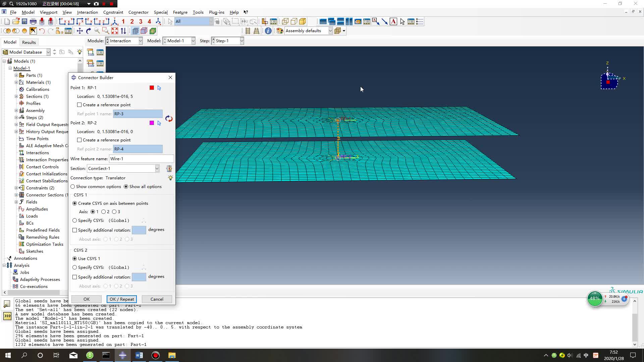Click the Cycle Views arrows icon
644x362 pixels.
click(x=123, y=31)
